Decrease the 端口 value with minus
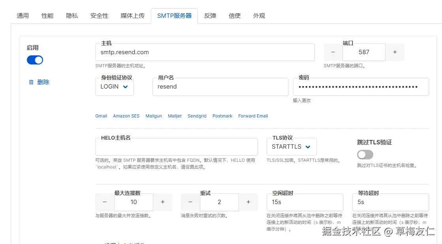 point(333,52)
